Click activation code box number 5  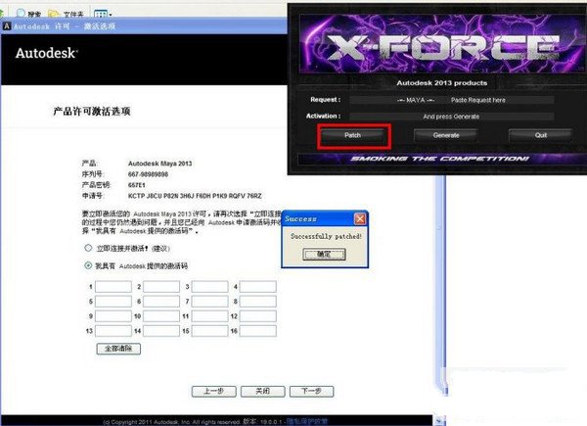point(113,302)
